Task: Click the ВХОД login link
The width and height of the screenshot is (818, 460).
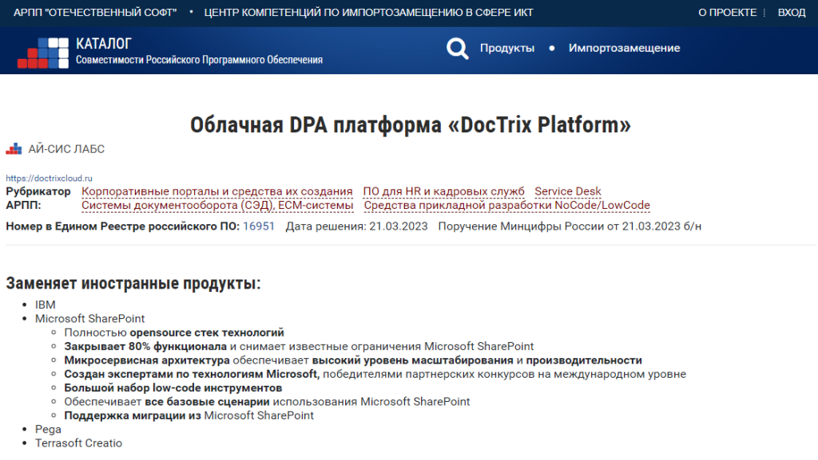Action: [x=792, y=13]
